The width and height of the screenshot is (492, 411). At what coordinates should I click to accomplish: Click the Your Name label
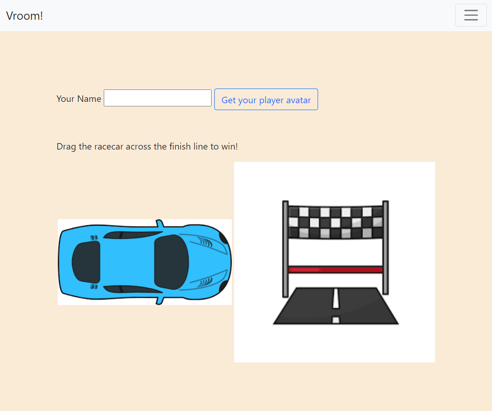coord(78,99)
